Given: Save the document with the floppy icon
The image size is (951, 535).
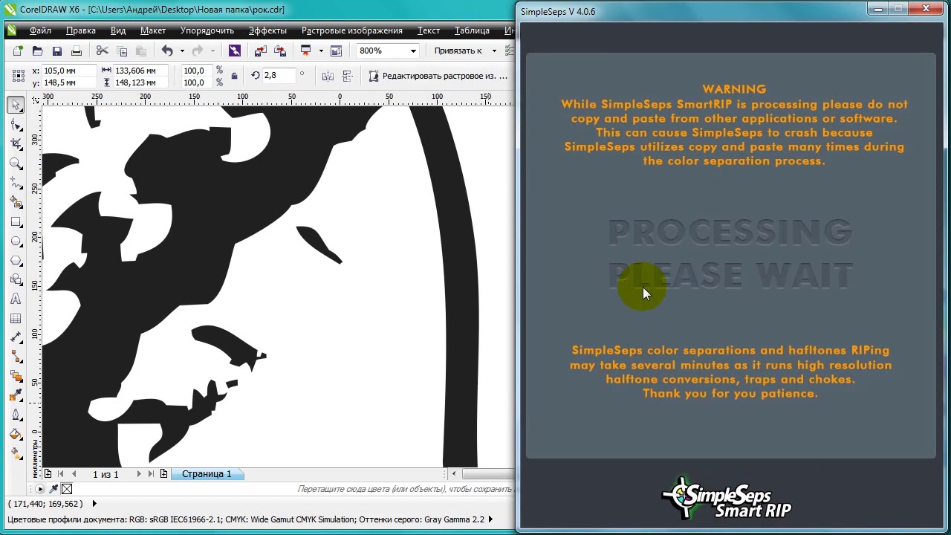Looking at the screenshot, I should coord(56,51).
